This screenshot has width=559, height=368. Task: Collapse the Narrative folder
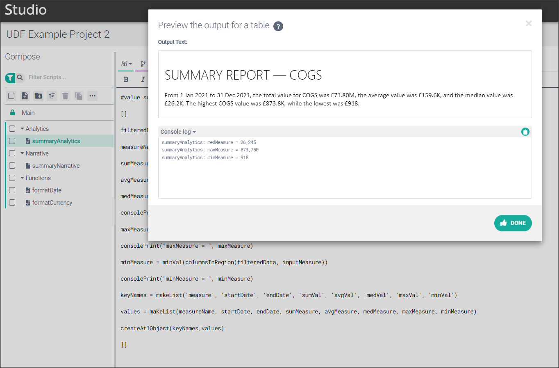22,153
